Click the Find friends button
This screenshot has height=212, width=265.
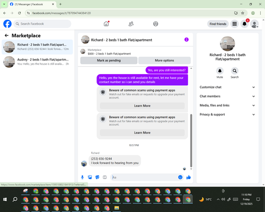[218, 24]
